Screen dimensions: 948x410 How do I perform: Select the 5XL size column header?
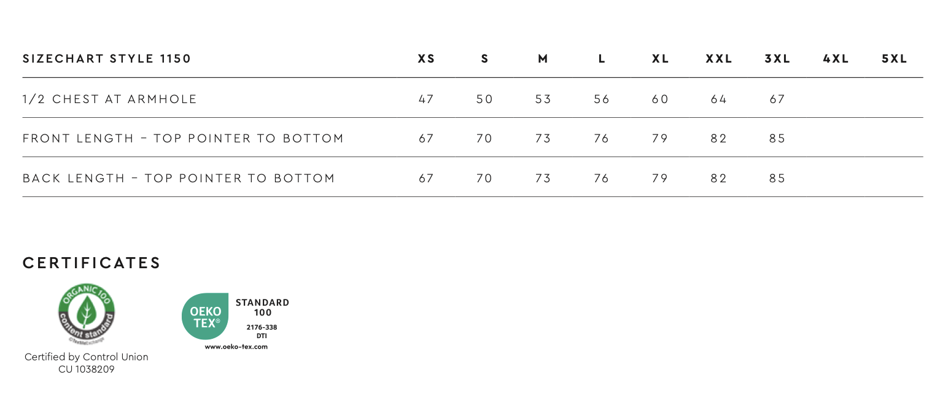(894, 59)
